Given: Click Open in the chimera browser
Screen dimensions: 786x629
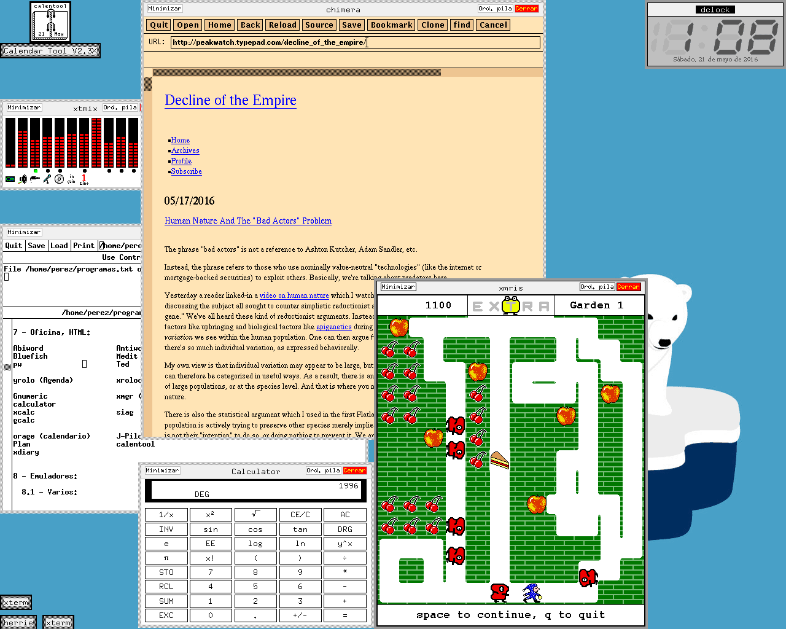Looking at the screenshot, I should pyautogui.click(x=188, y=25).
